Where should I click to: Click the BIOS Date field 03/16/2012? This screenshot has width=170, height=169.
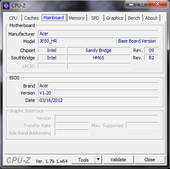pyautogui.click(x=98, y=100)
